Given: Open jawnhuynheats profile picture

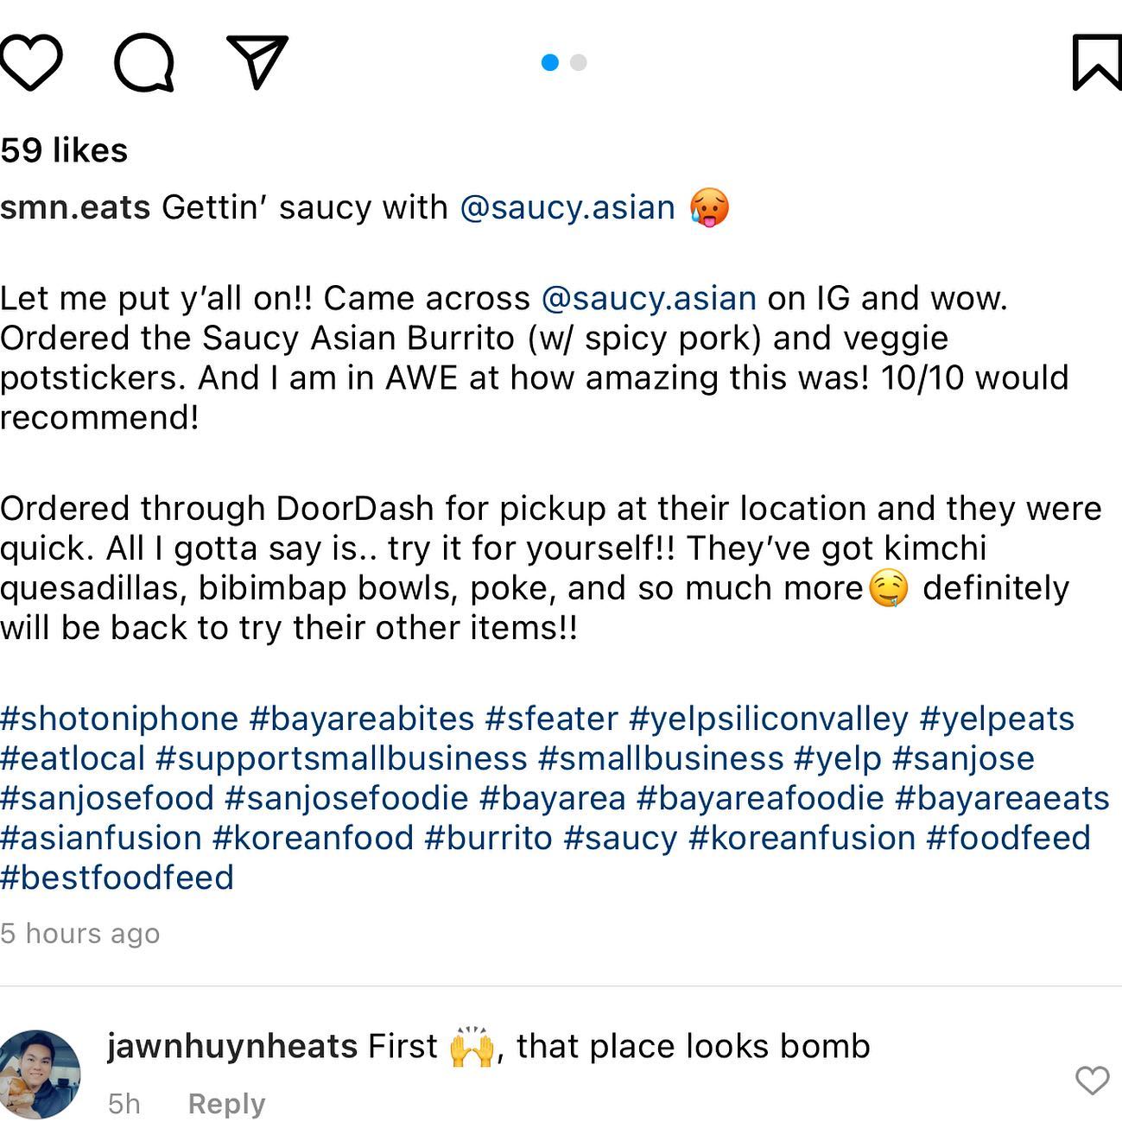Looking at the screenshot, I should (x=40, y=1074).
